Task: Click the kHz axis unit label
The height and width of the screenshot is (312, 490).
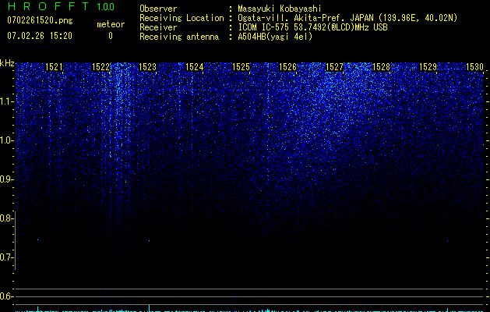Action: point(7,63)
